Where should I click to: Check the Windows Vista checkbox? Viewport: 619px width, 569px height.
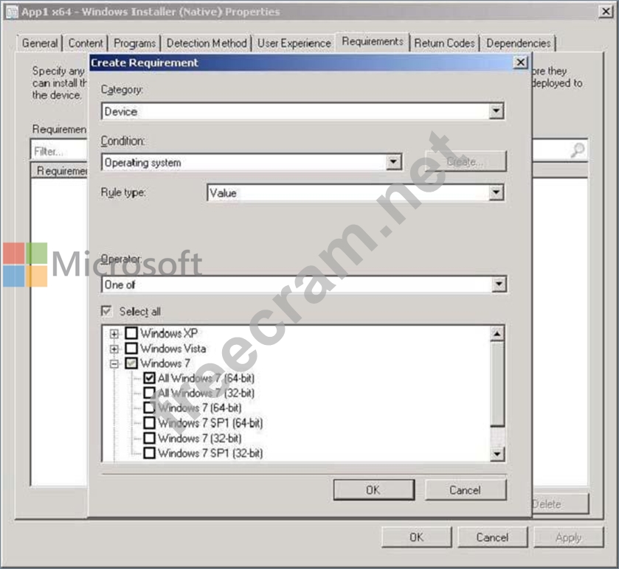[x=131, y=349]
